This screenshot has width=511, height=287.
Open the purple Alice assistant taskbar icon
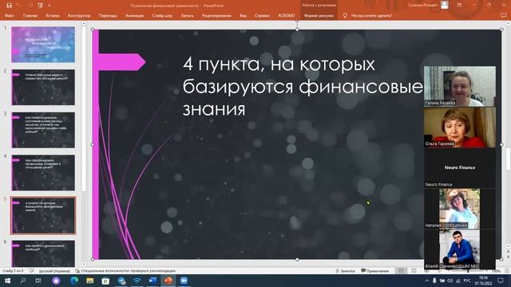pos(56,281)
